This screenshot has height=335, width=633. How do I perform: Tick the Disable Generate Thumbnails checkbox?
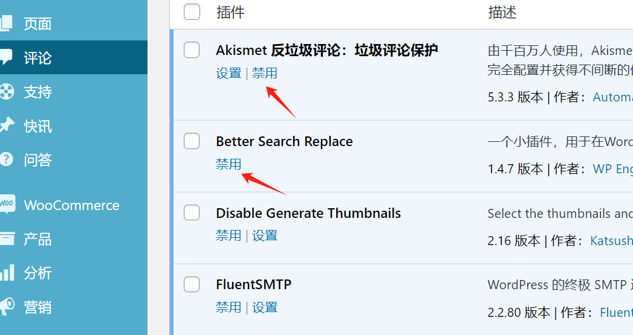(192, 213)
